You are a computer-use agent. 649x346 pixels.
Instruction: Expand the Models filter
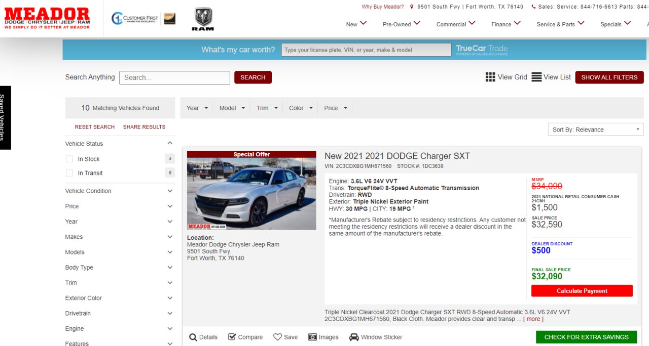click(170, 252)
